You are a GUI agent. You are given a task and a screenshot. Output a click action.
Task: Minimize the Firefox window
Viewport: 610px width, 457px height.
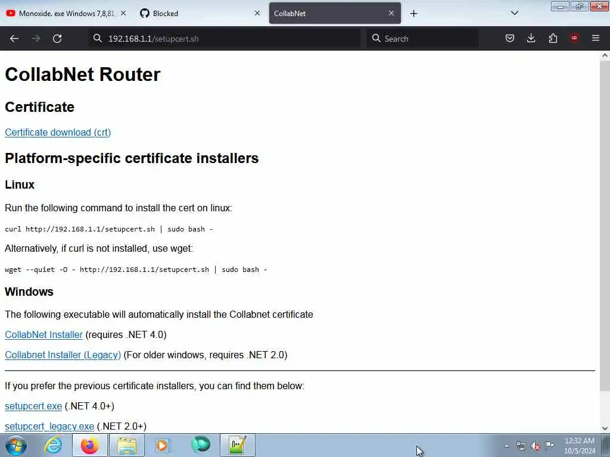click(x=560, y=6)
